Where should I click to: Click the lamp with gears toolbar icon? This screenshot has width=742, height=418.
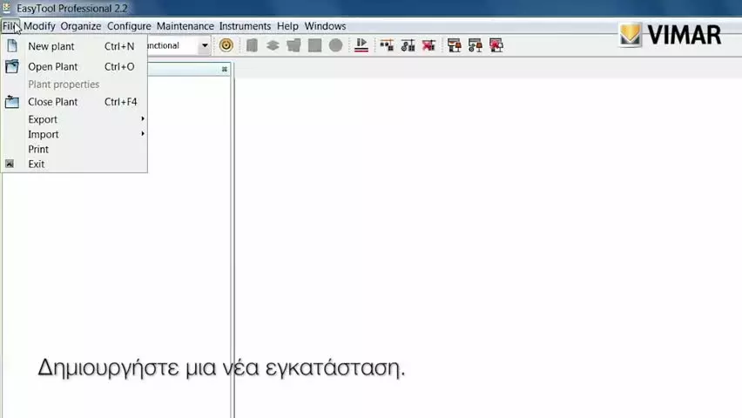click(x=476, y=45)
